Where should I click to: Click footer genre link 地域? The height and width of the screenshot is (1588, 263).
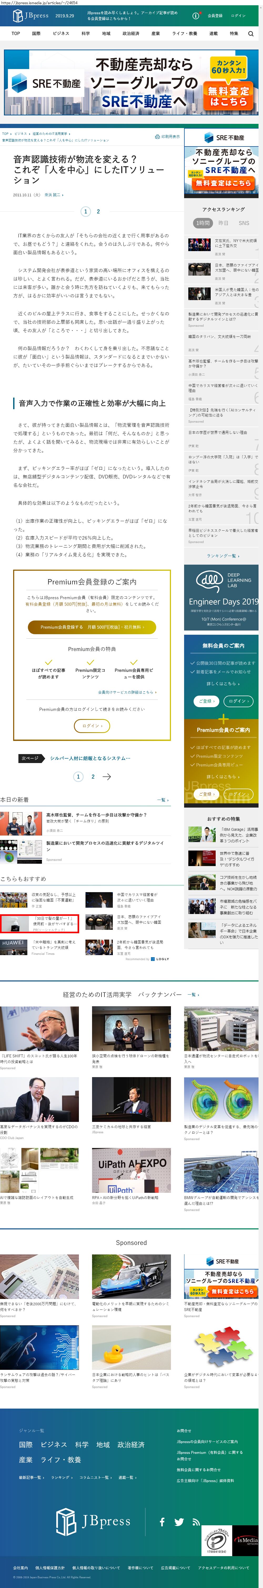click(103, 1445)
